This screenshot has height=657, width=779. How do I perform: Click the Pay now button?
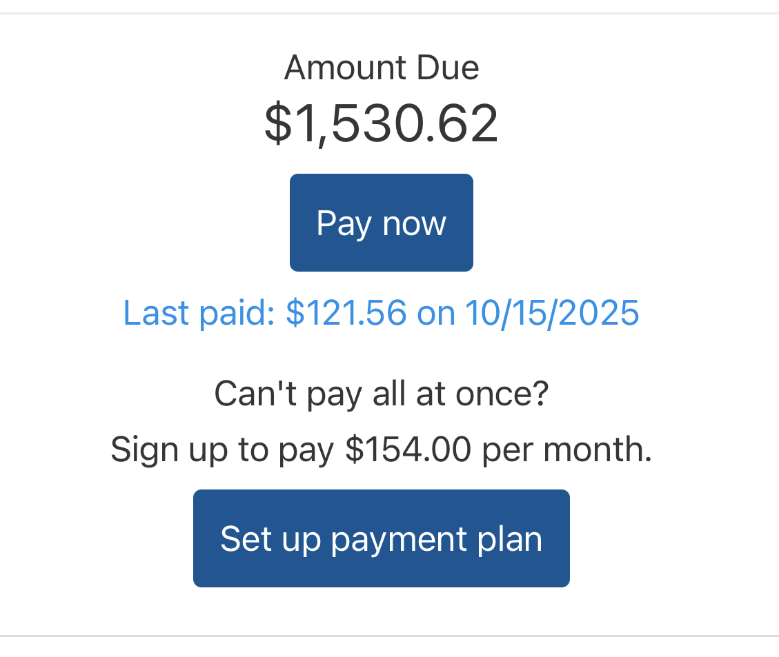(x=381, y=223)
